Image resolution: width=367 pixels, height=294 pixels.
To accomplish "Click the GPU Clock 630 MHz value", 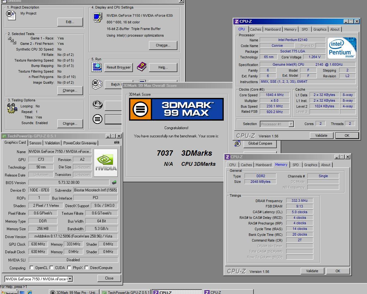I will point(38,244).
